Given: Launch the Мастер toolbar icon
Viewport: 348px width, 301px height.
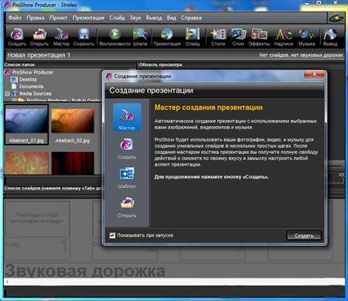Looking at the screenshot, I should point(61,37).
